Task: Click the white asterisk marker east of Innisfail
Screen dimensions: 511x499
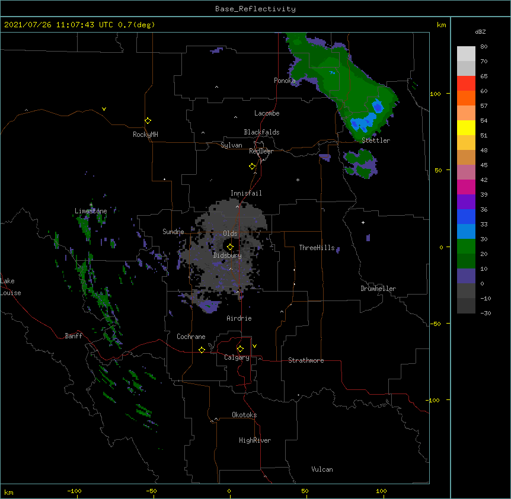Action: pos(298,180)
